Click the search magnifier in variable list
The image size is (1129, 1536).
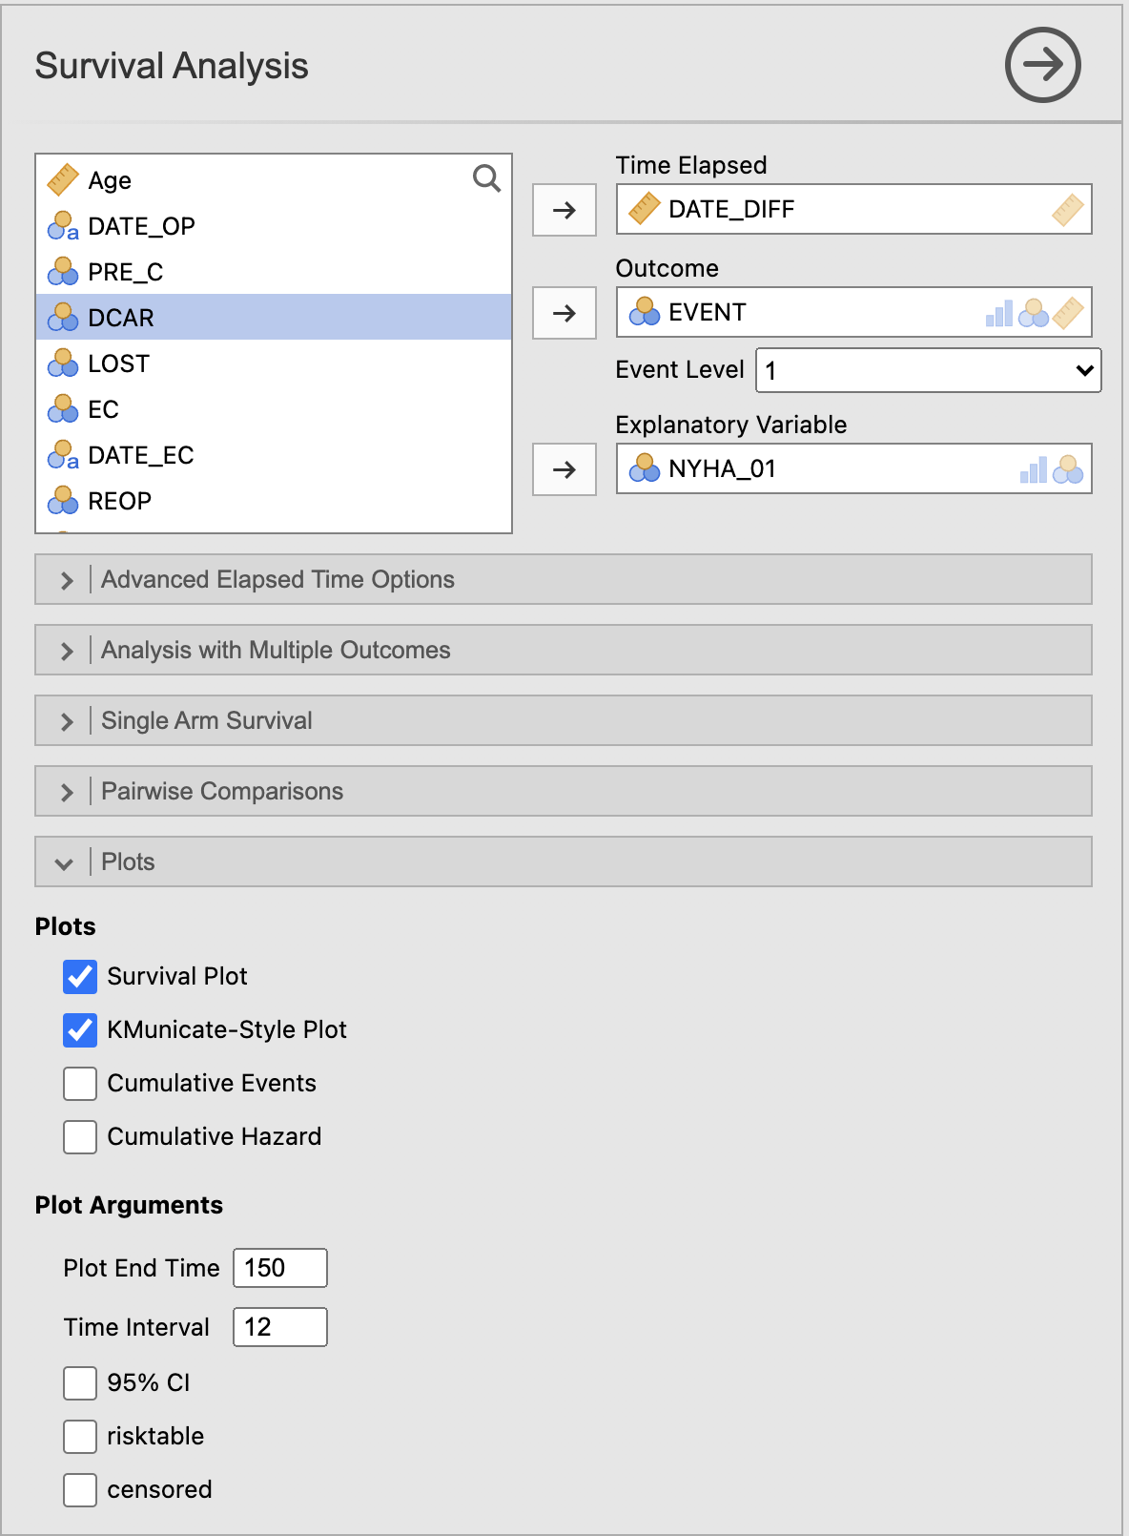486,178
